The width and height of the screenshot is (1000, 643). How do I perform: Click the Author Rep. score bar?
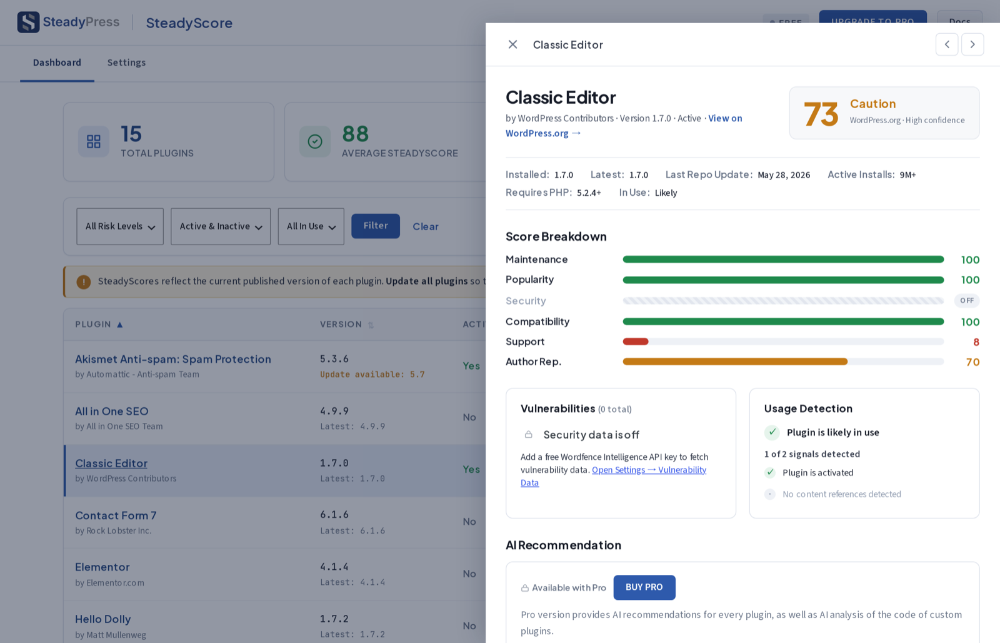click(783, 362)
